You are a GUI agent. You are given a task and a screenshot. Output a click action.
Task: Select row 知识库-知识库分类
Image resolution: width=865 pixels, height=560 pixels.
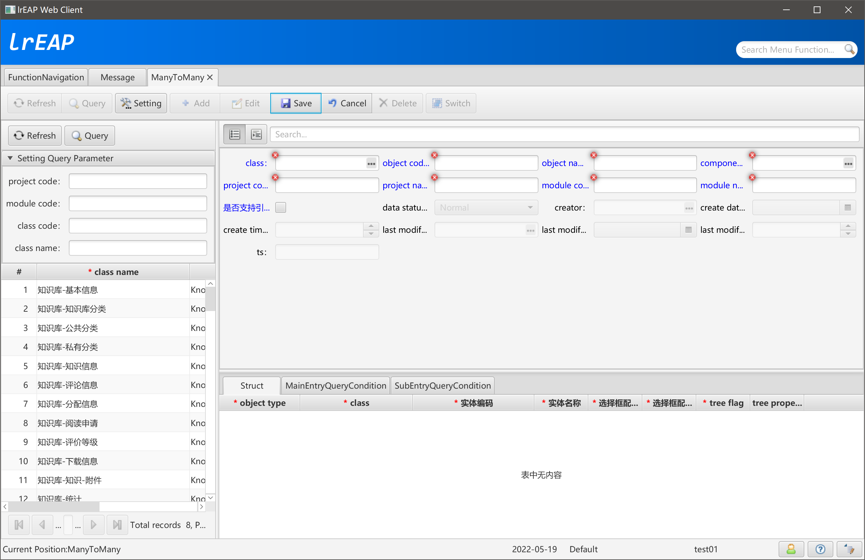click(104, 309)
